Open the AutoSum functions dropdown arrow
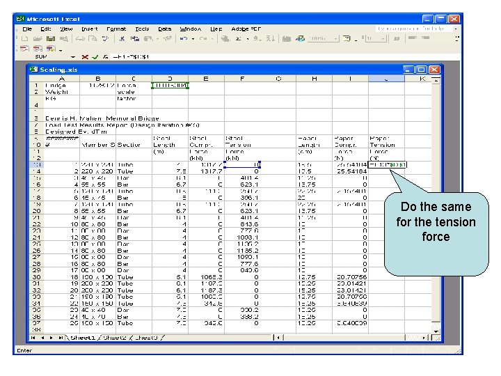The width and height of the screenshot is (501, 376). tap(248, 39)
